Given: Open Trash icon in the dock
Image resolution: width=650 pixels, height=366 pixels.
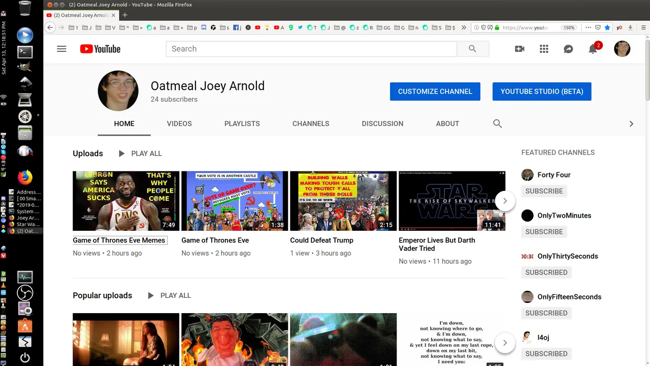Looking at the screenshot, I should 24,9.
